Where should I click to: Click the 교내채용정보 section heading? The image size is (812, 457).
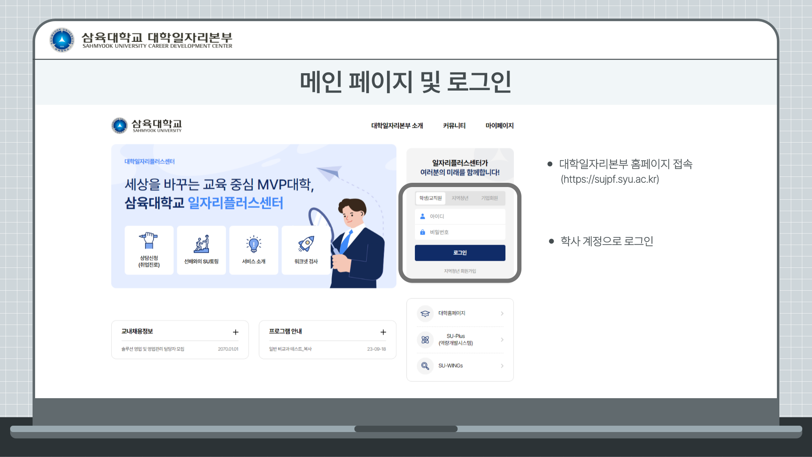coord(137,331)
